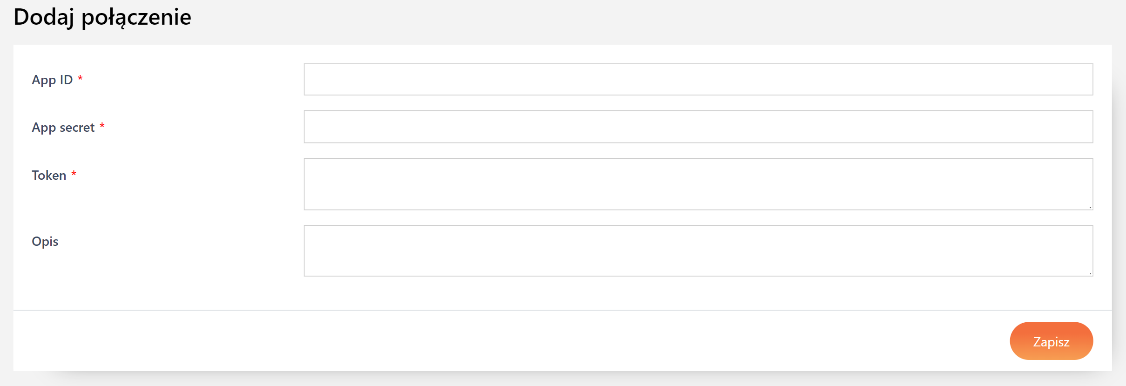Click the App ID field label

click(52, 80)
